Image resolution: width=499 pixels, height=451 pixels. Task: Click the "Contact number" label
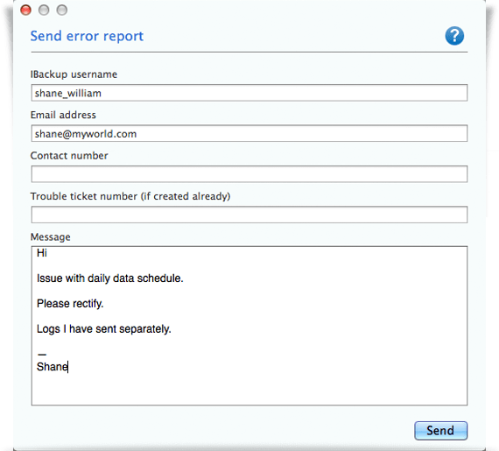(x=69, y=156)
